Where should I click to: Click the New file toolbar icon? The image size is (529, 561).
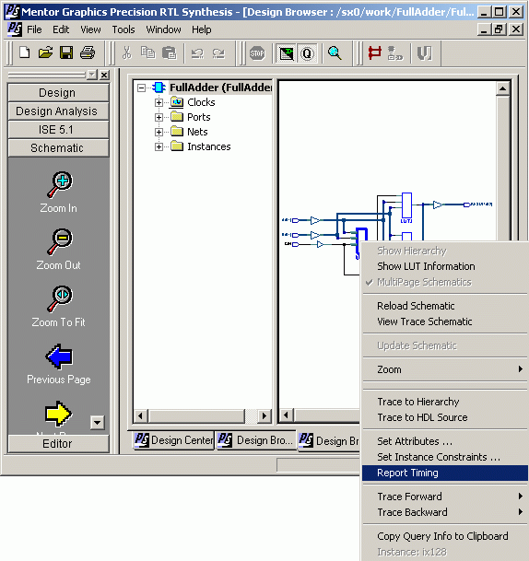coord(25,53)
